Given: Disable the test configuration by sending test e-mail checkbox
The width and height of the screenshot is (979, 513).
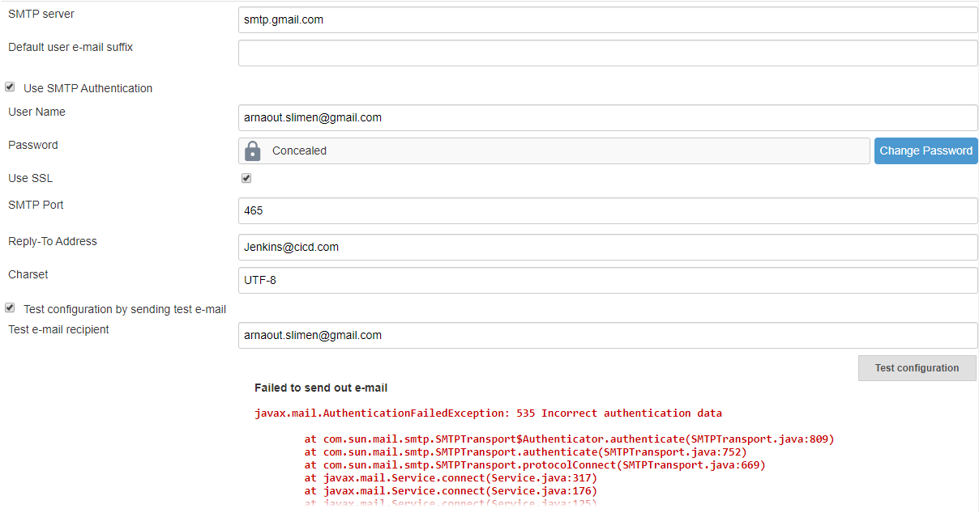Looking at the screenshot, I should coord(10,308).
